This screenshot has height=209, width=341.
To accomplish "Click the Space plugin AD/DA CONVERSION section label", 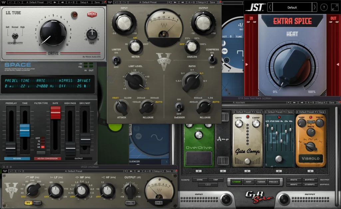I will [47, 158].
